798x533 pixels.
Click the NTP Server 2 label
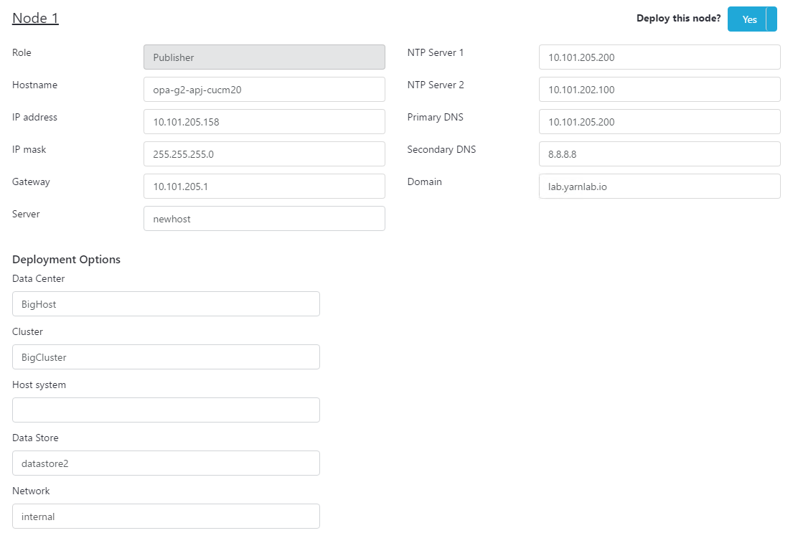[436, 85]
